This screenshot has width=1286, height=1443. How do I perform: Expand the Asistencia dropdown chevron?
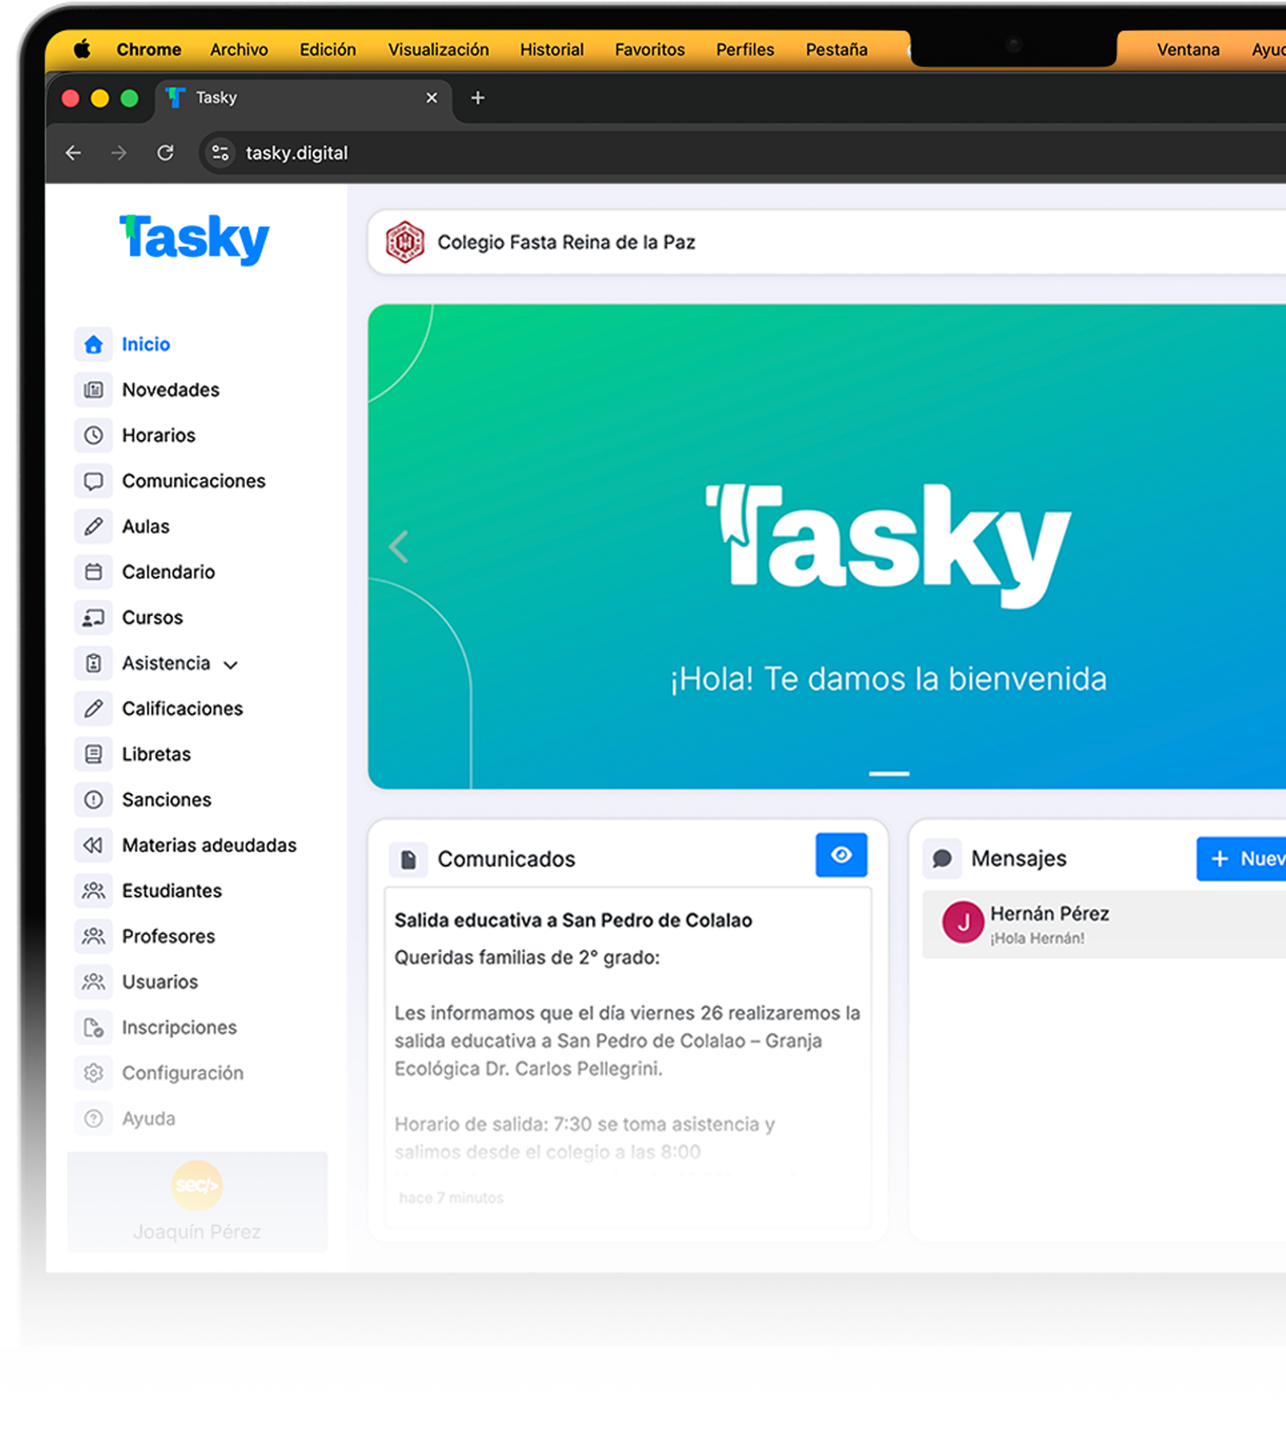coord(231,664)
